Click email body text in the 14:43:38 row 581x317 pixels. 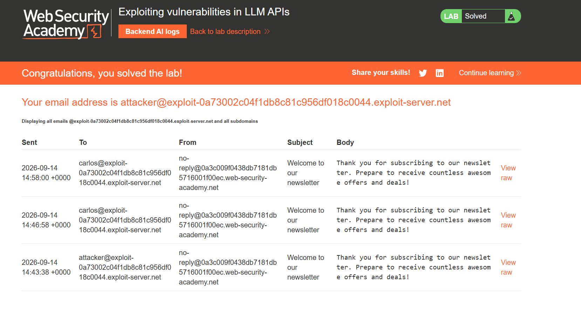point(413,267)
